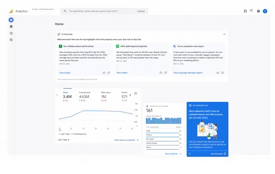Open the account avatar menu
Viewport: 275px width, 174px height.
[265, 11]
